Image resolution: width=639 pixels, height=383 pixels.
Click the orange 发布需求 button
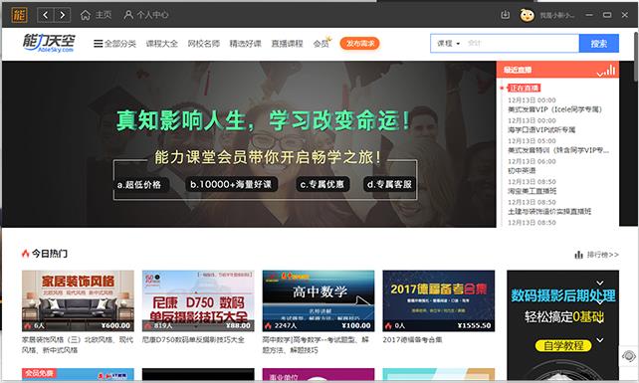click(x=359, y=43)
